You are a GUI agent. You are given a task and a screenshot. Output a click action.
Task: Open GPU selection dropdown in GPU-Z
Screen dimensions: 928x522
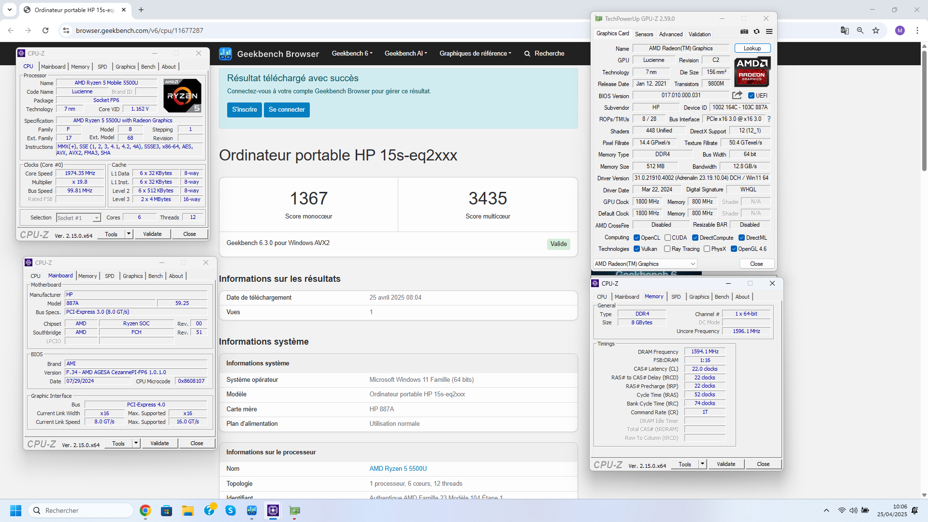tap(645, 264)
